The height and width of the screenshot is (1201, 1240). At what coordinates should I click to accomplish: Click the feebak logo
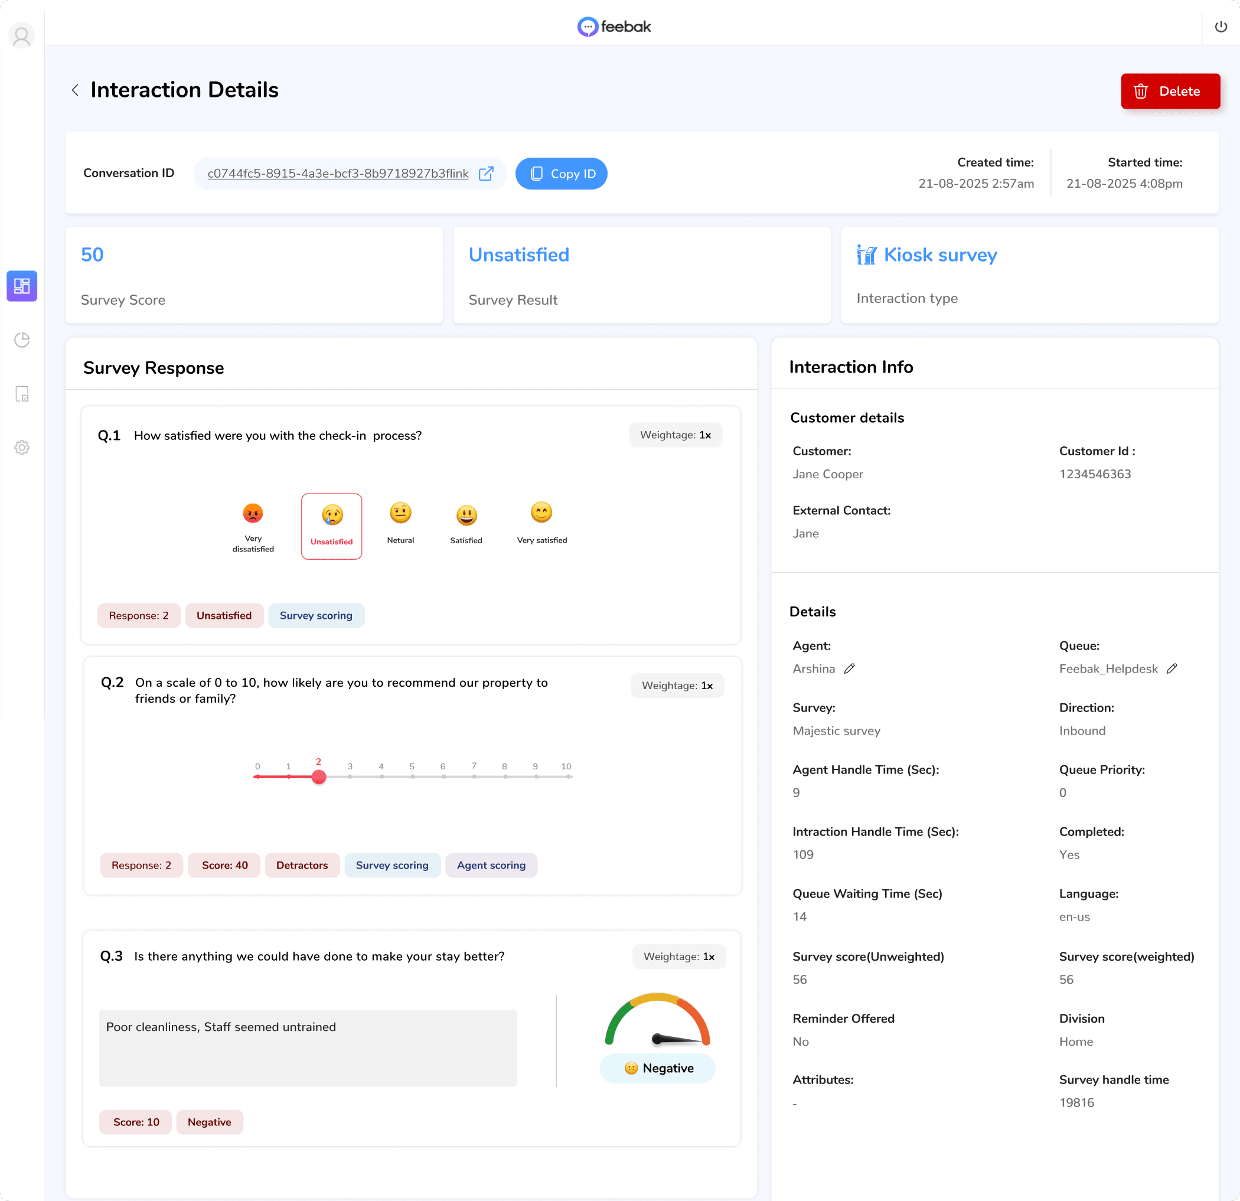(614, 27)
